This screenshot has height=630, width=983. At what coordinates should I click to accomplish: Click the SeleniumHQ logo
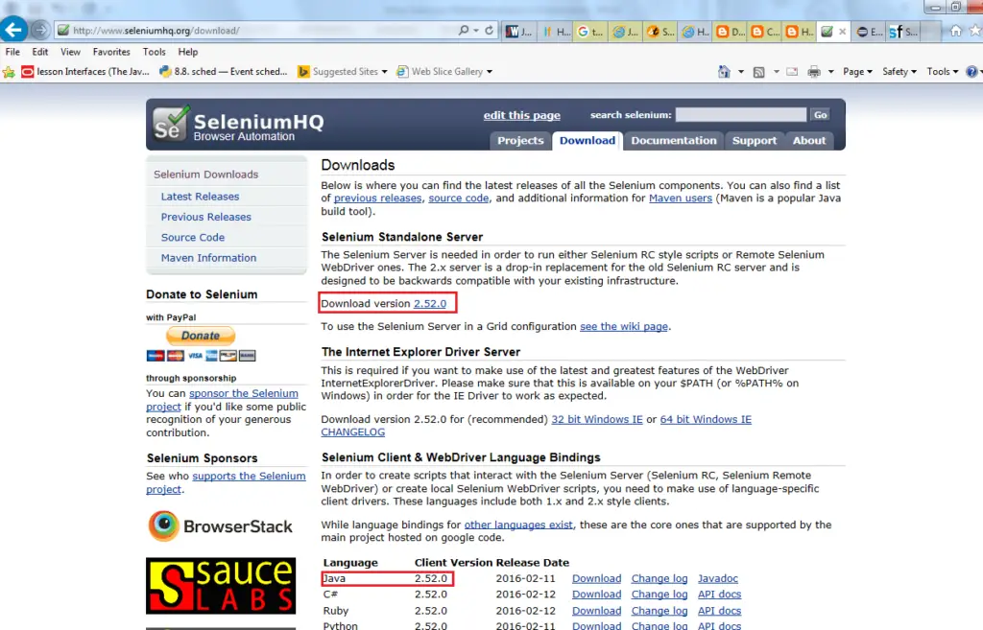[238, 125]
